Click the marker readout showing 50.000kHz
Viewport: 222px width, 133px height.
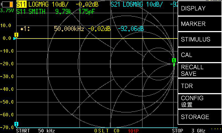[69, 29]
